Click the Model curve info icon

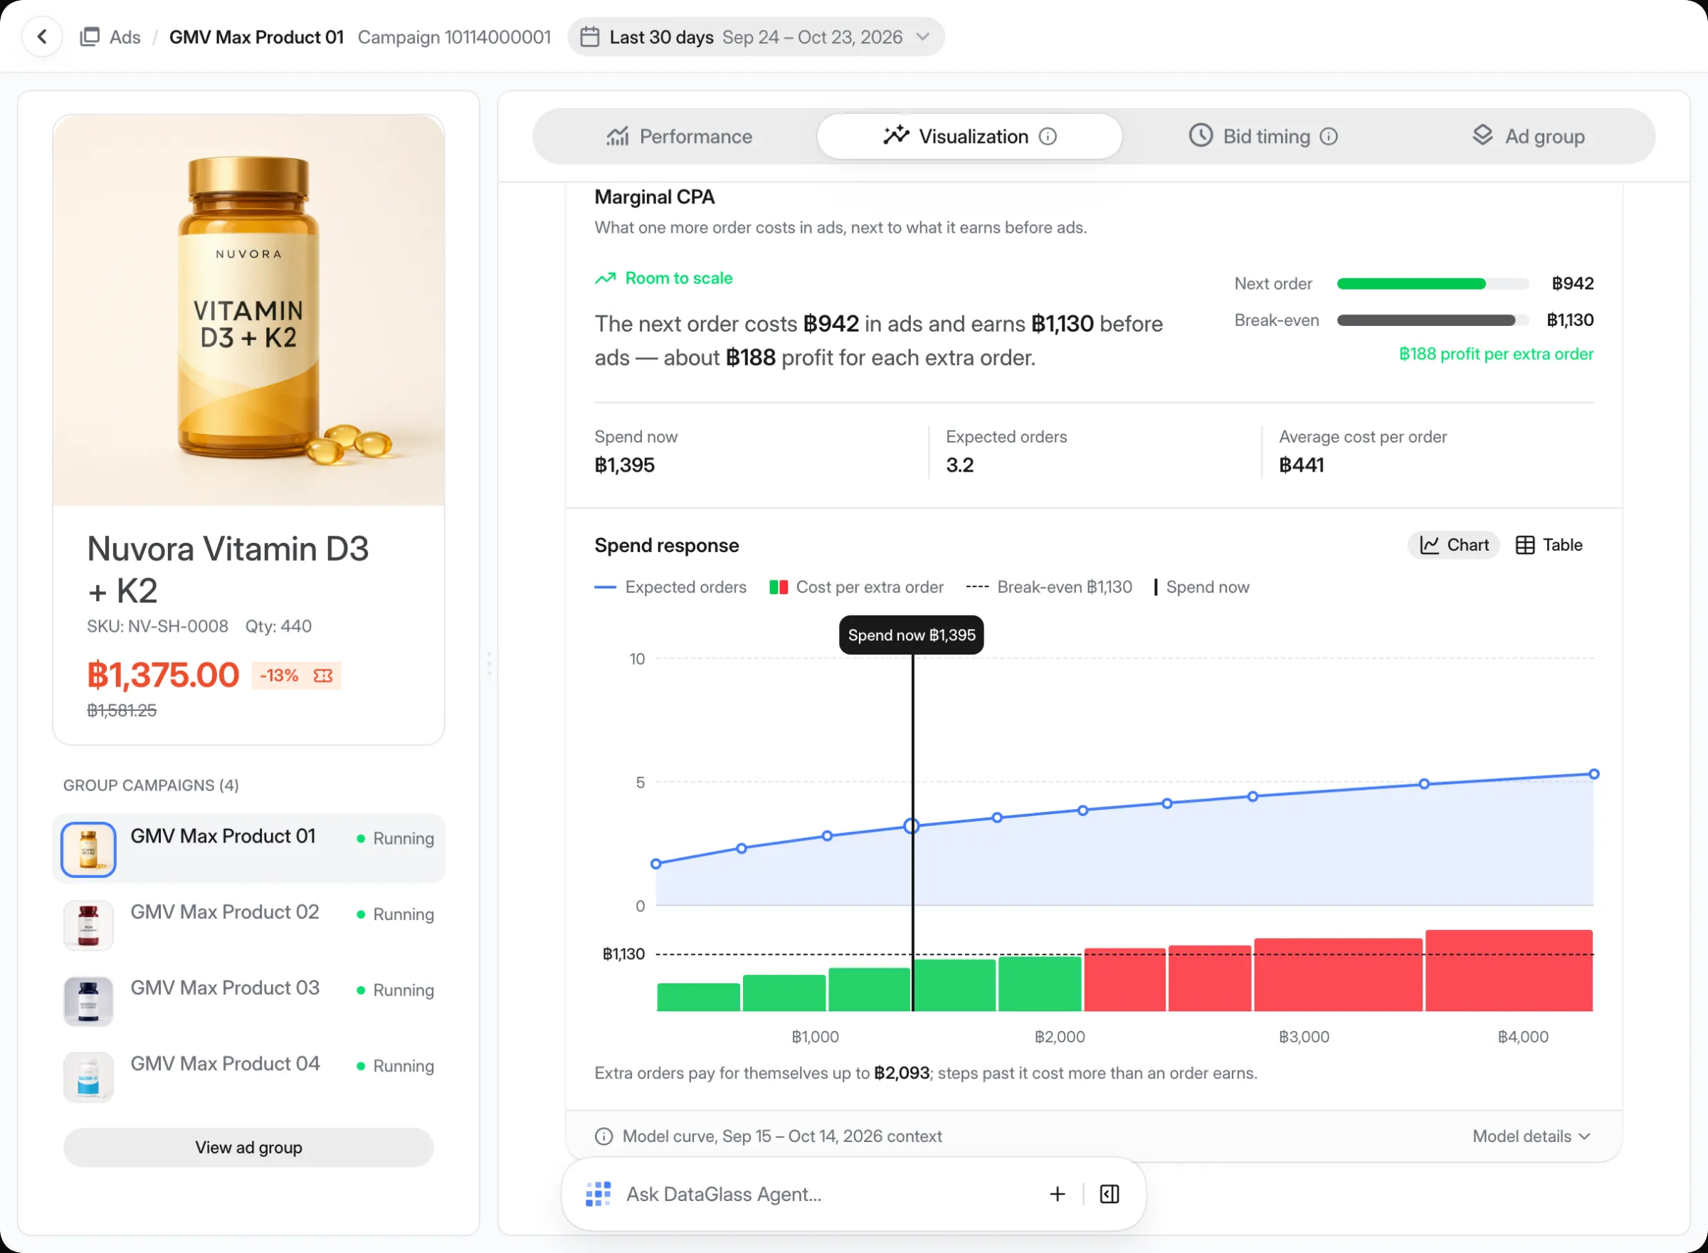tap(603, 1136)
